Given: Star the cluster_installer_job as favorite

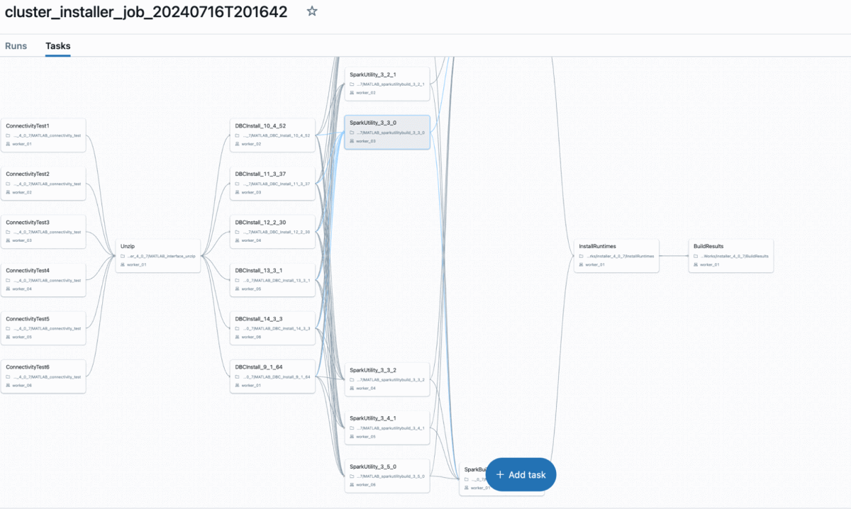Looking at the screenshot, I should [312, 11].
